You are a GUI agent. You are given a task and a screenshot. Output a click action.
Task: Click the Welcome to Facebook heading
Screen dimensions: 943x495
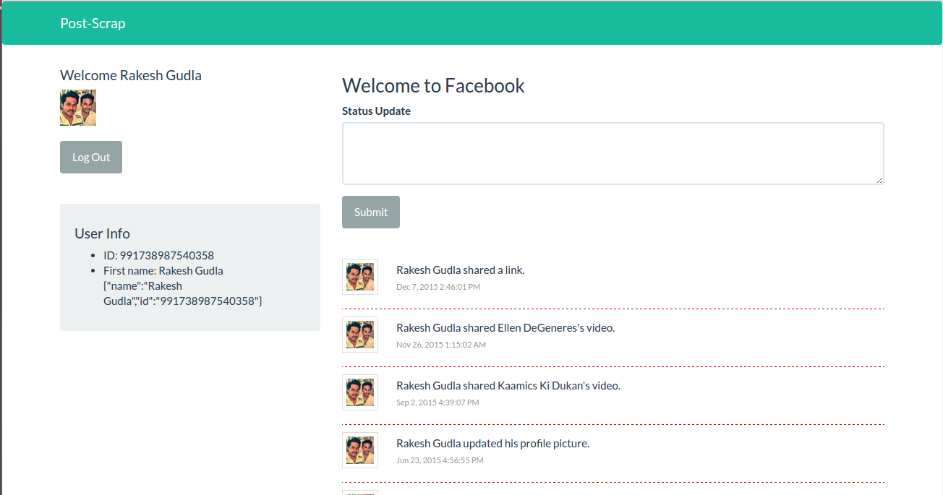click(x=432, y=85)
